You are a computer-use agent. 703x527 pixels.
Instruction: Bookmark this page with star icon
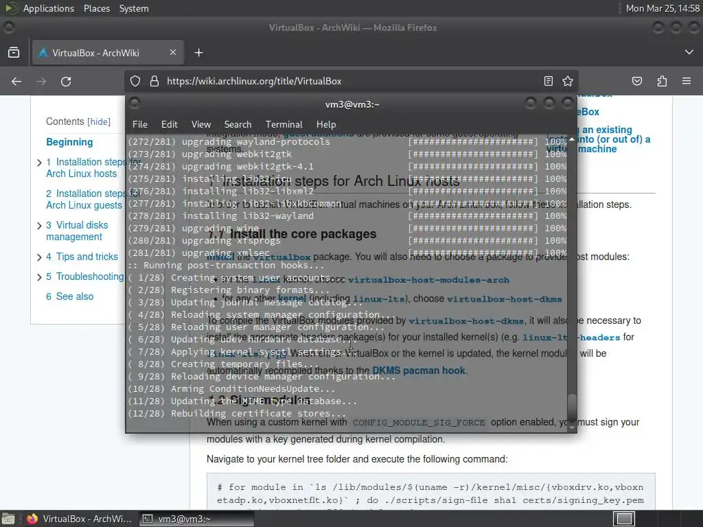click(x=568, y=81)
